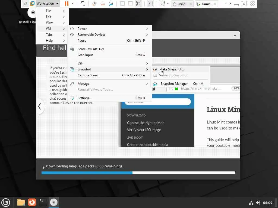278x208 pixels.
Task: Toggle the library sidebar view icon
Action: point(122,4)
